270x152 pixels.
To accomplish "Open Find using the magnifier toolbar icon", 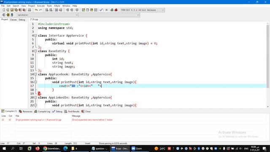I will (47, 10).
